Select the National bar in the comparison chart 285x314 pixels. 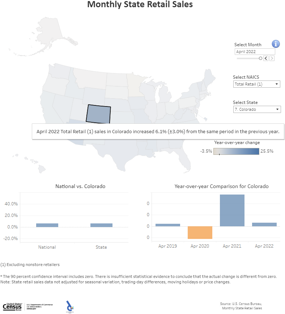coord(47,224)
